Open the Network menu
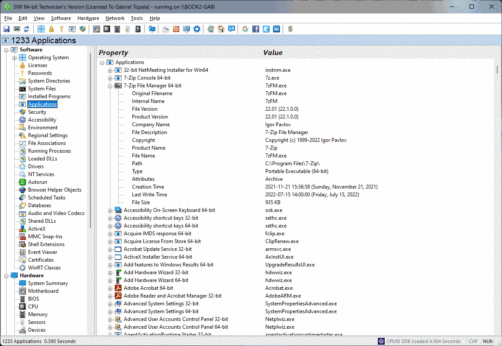The image size is (502, 346). coord(115,18)
